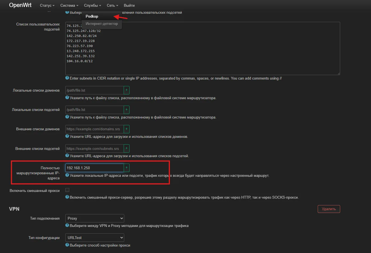The image size is (371, 253).
Task: Click help icon for смешанный прокси description
Action: click(x=67, y=197)
